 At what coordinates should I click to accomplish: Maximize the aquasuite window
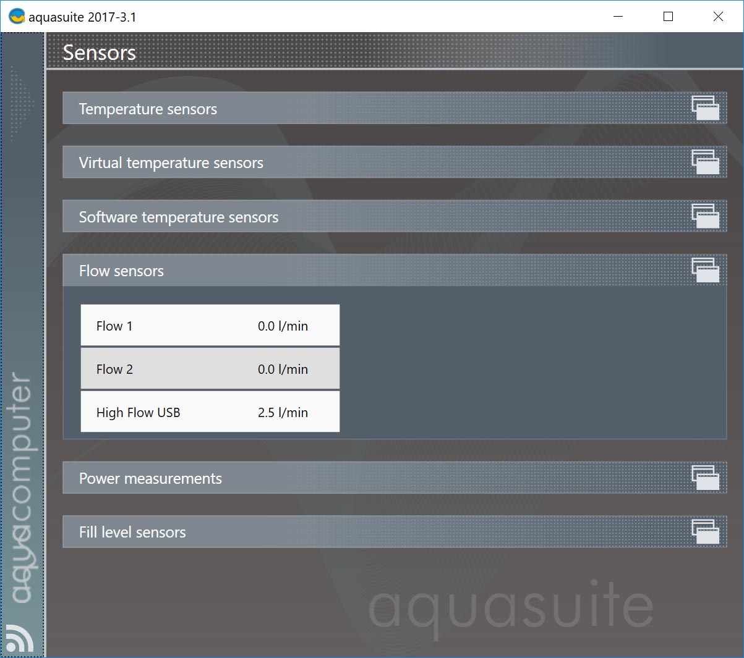click(668, 17)
